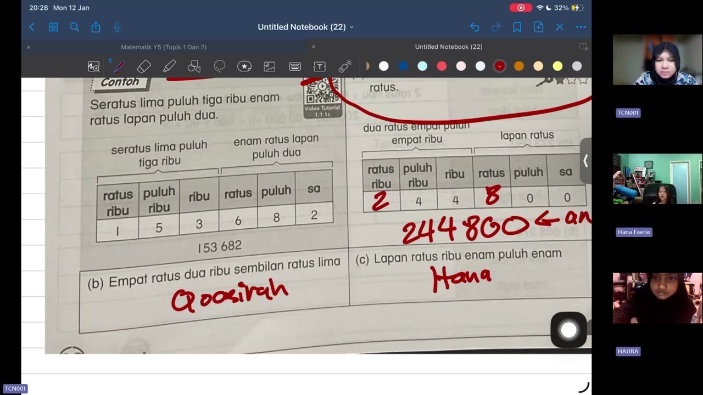Choose the peach pen color

[538, 66]
